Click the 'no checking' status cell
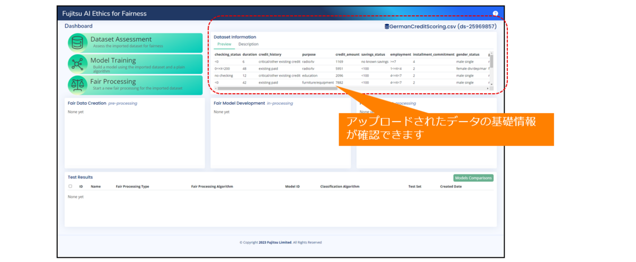Image resolution: width=636 pixels, height=262 pixels. point(224,76)
